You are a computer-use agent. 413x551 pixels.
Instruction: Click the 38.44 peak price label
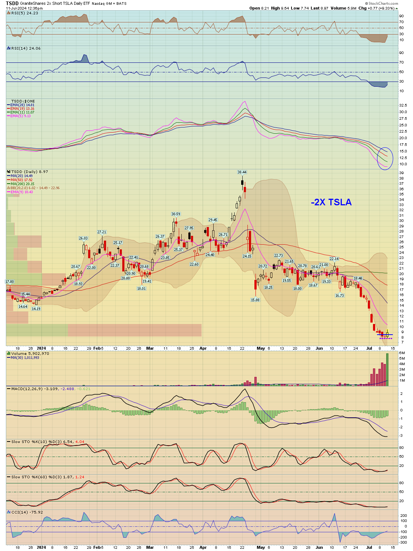click(x=242, y=172)
